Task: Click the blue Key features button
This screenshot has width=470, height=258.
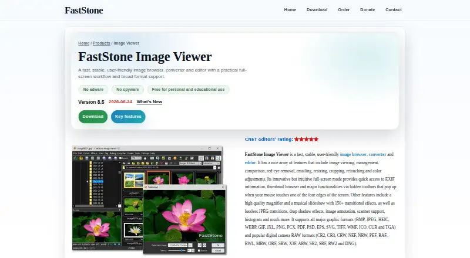Action: [128, 117]
